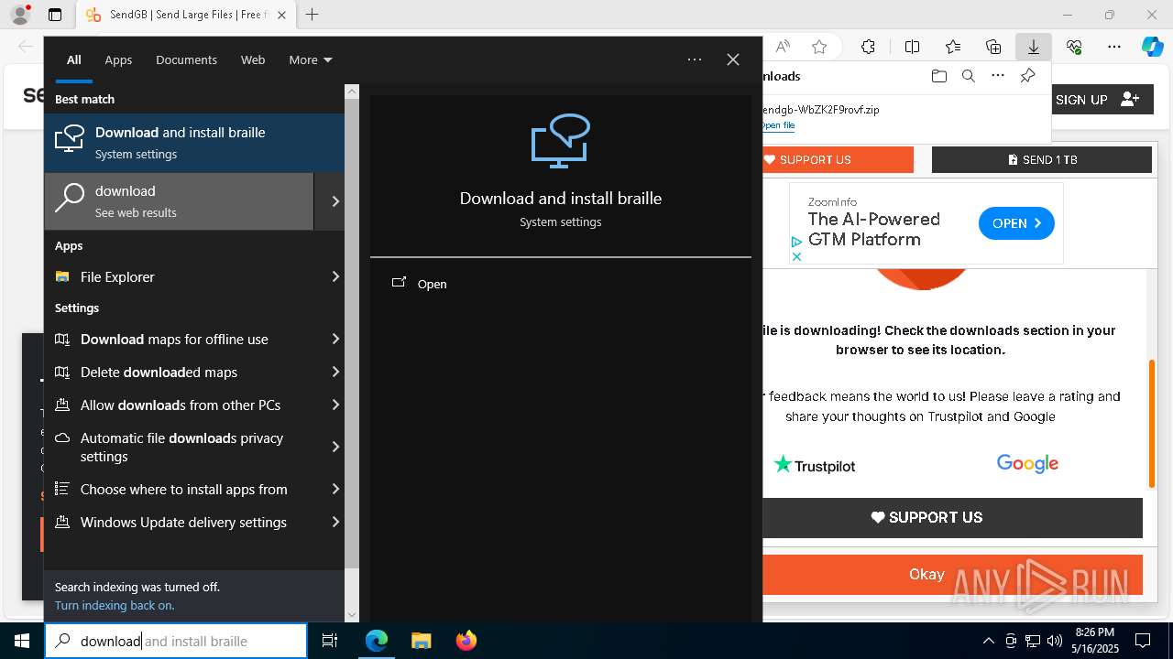
Task: Open notification center icon
Action: (1143, 641)
